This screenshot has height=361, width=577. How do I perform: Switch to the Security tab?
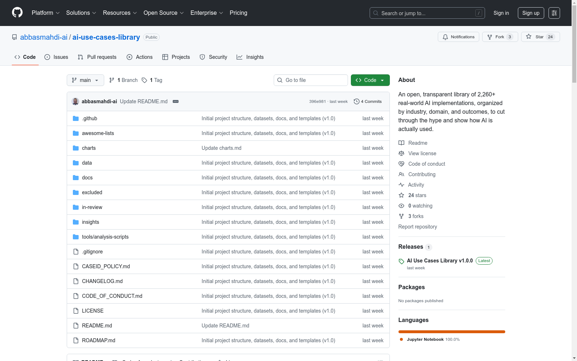[213, 57]
